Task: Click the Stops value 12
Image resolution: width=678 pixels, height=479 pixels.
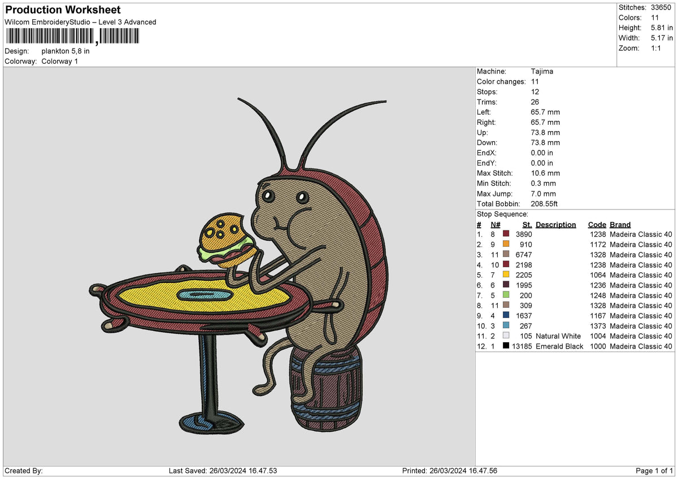Action: pos(535,92)
